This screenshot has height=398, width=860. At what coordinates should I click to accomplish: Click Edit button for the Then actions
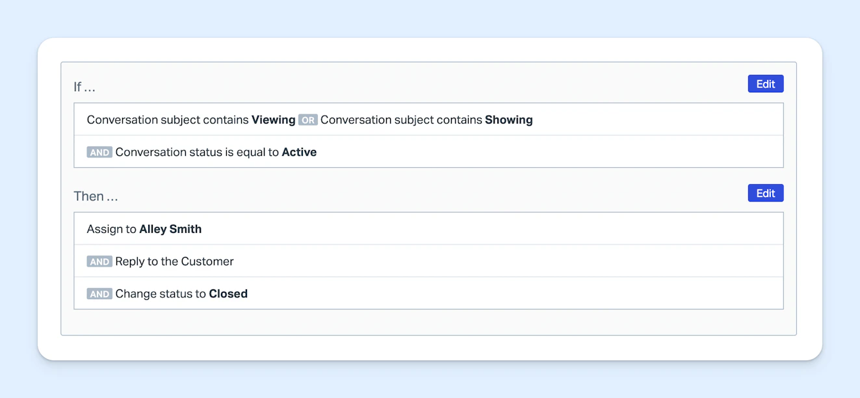tap(765, 193)
